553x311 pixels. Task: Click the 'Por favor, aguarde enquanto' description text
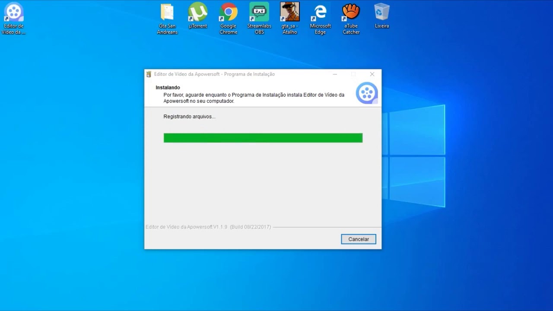[x=254, y=98]
